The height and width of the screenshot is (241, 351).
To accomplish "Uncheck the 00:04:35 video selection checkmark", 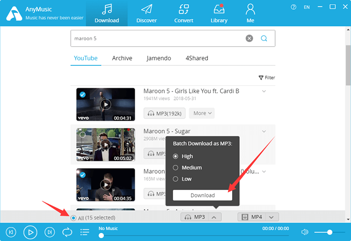I will (82, 175).
